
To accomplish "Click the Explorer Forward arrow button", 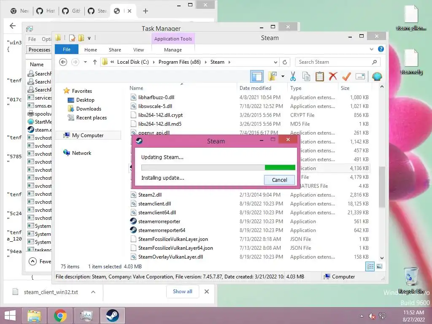I will coord(75,62).
